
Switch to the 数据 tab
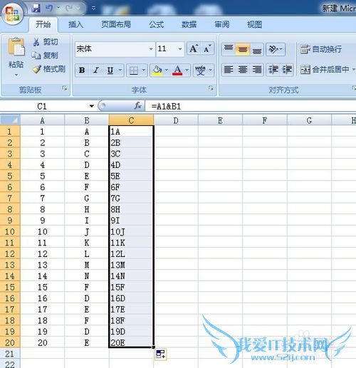[189, 24]
